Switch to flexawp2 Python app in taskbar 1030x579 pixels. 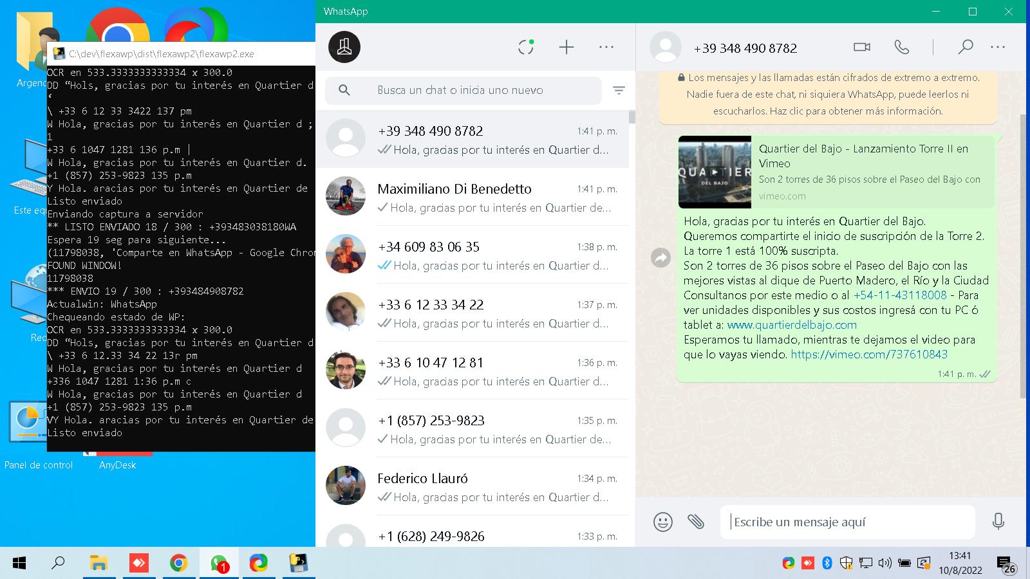coord(298,564)
